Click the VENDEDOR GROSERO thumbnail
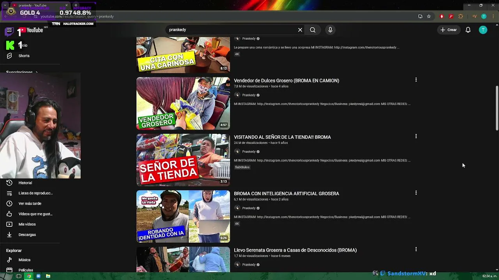 point(183,103)
